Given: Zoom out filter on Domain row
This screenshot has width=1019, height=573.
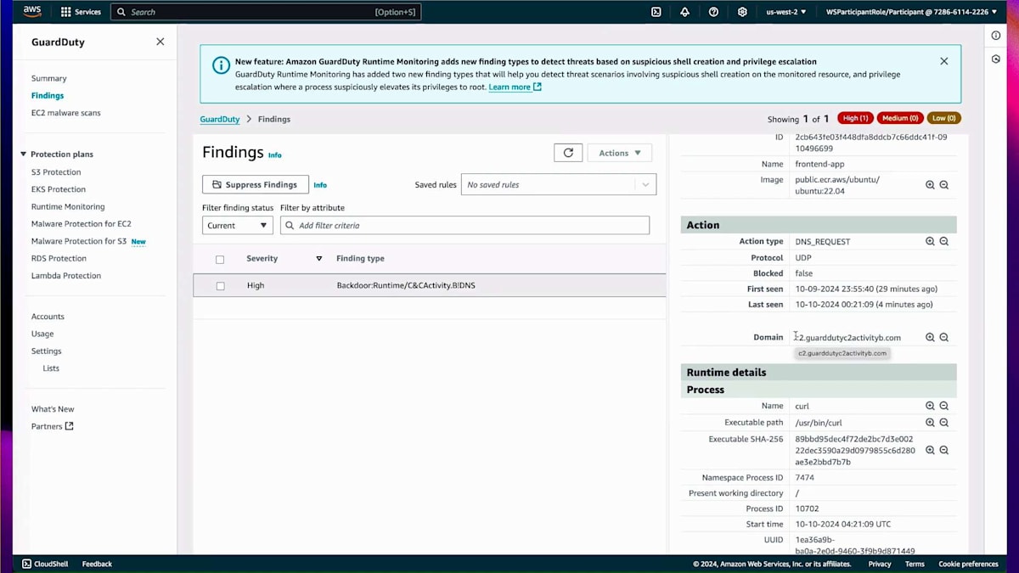Looking at the screenshot, I should click(x=943, y=337).
